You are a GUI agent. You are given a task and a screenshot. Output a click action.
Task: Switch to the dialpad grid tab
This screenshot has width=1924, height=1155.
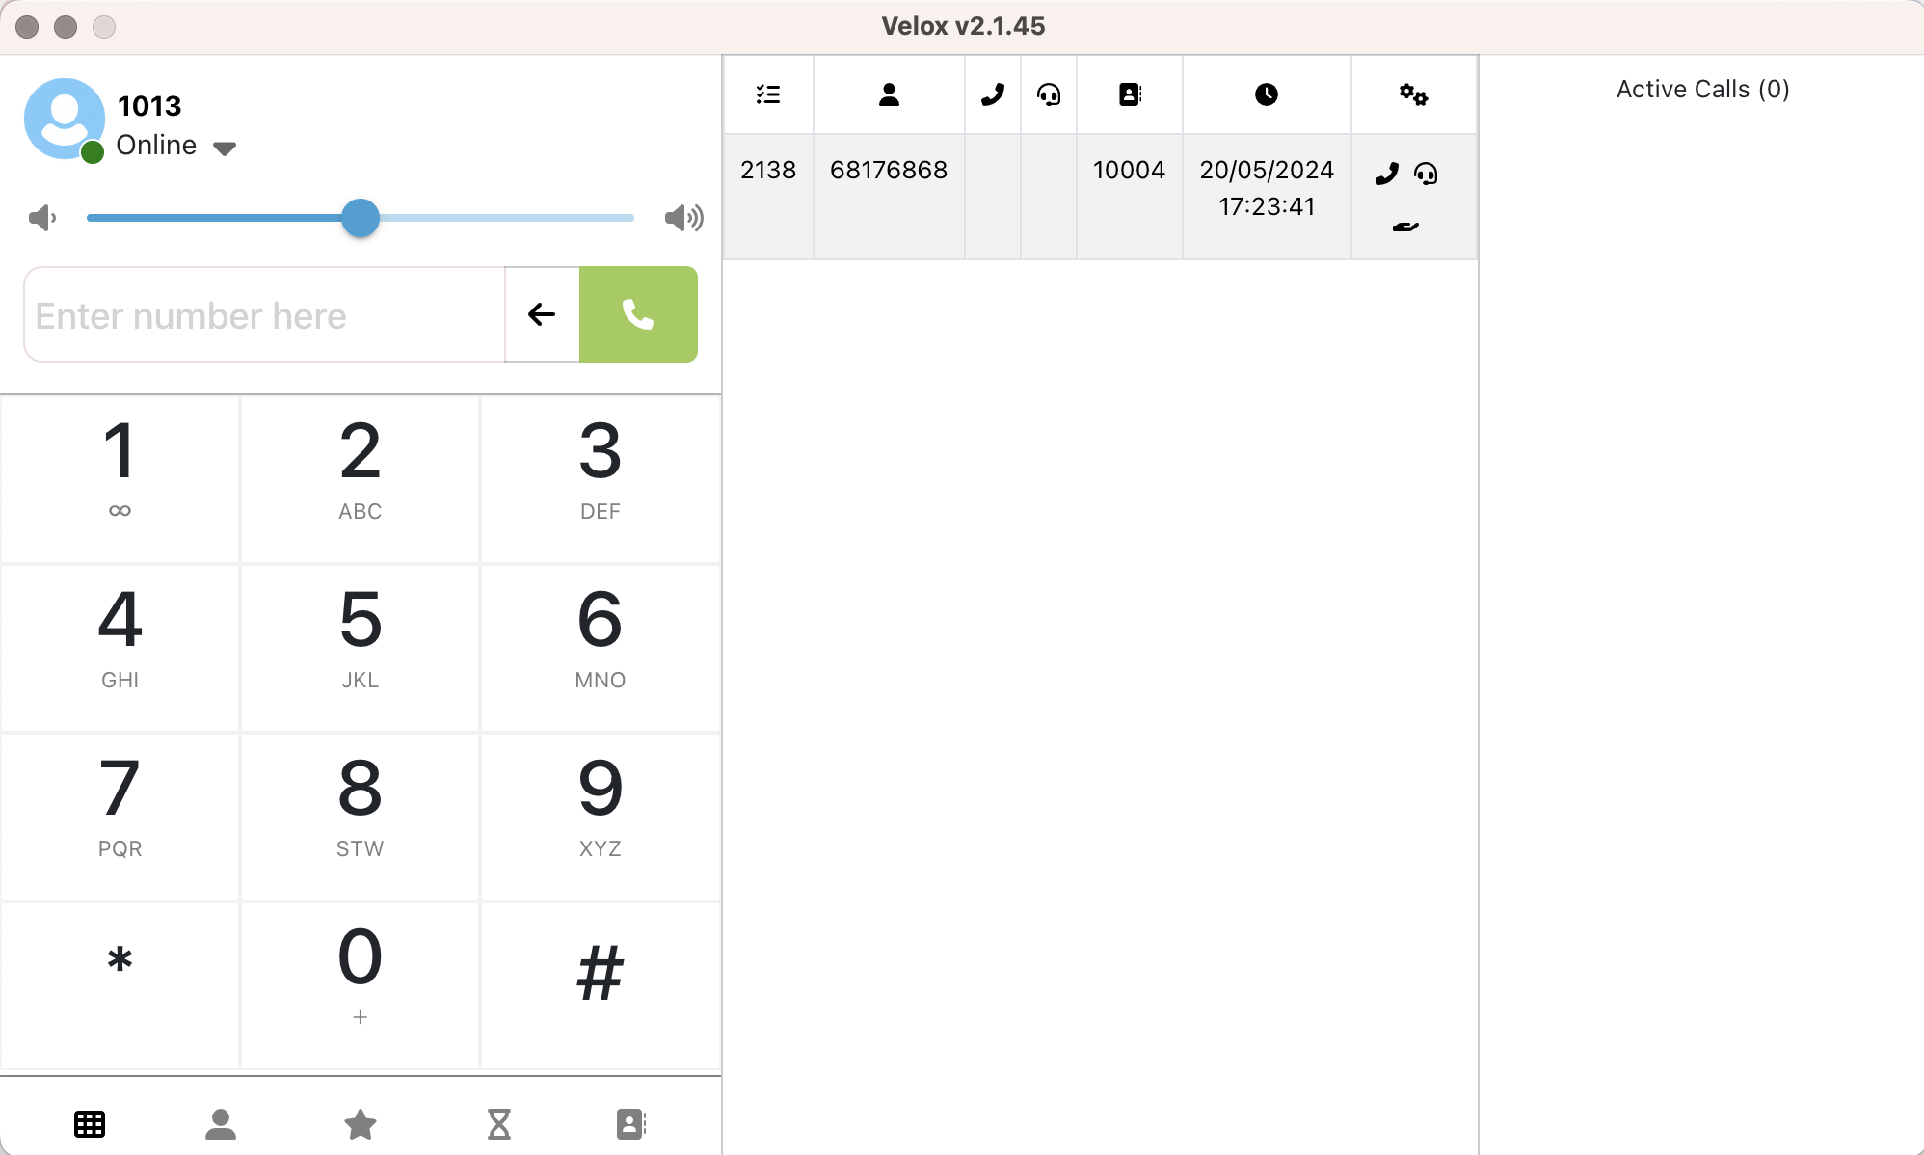click(90, 1124)
